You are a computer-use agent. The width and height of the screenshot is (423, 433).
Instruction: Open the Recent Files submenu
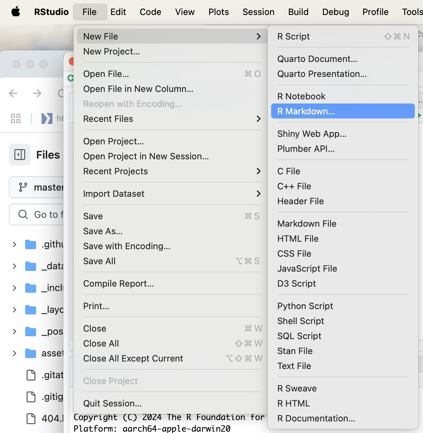172,119
